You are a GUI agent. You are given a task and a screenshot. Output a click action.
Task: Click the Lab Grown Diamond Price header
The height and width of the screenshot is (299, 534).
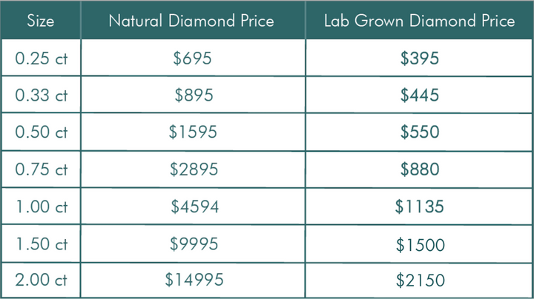[419, 21]
